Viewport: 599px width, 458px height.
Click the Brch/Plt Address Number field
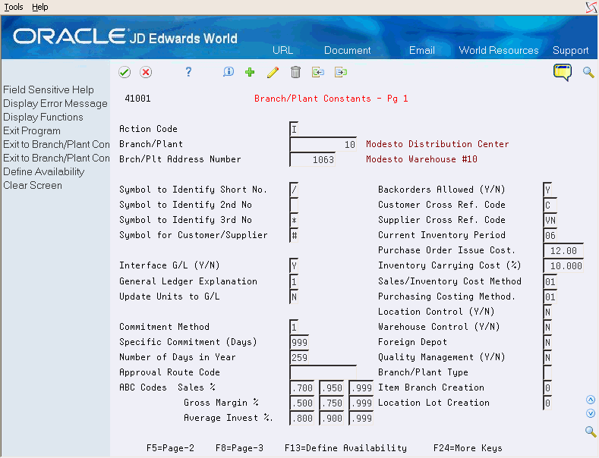[x=313, y=159]
